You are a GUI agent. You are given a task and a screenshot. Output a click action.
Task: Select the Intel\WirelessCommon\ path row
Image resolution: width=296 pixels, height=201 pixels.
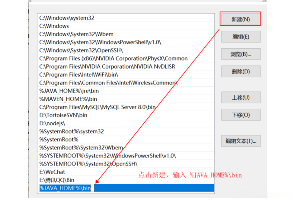[126, 83]
